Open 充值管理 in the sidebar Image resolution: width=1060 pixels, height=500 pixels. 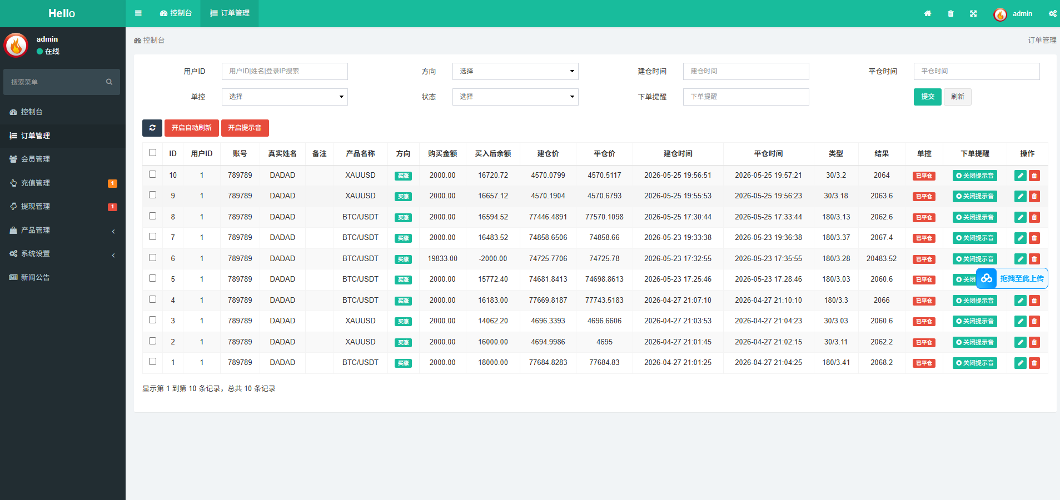click(63, 183)
